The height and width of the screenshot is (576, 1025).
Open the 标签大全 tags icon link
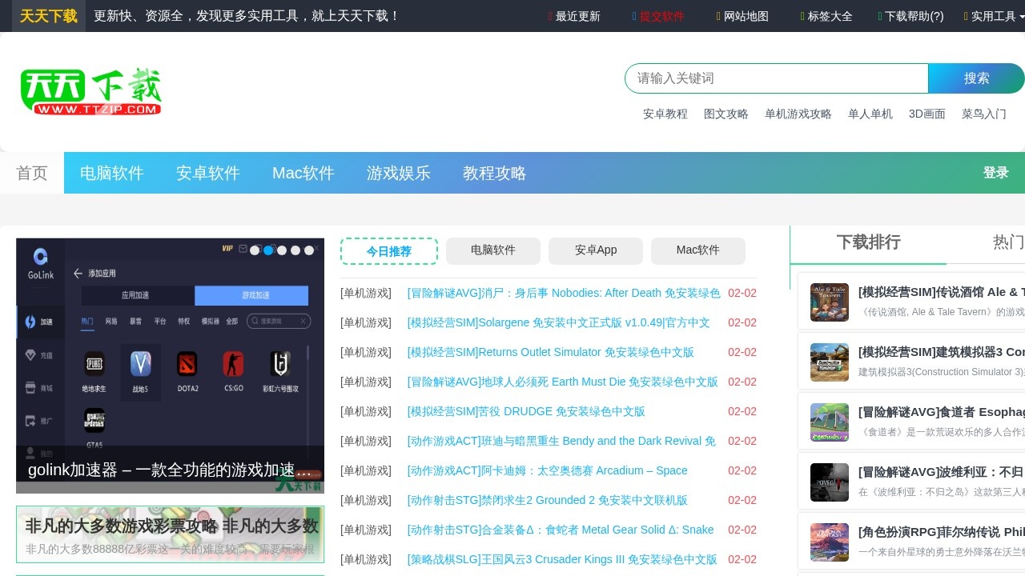[x=826, y=16]
